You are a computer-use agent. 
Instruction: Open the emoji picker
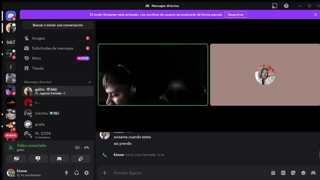tap(303, 173)
